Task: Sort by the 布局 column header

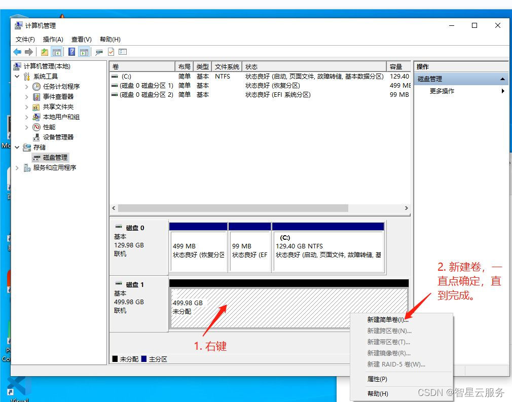Action: click(x=185, y=66)
